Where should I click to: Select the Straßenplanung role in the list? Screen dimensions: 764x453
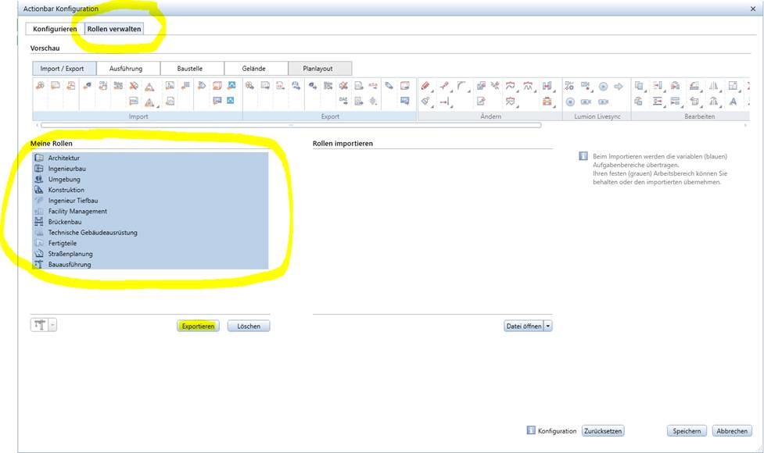coord(70,254)
